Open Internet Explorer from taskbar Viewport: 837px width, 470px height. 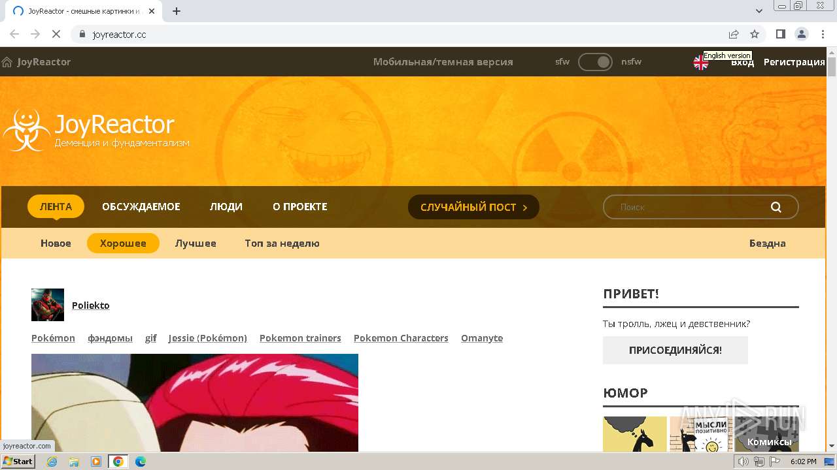click(x=52, y=462)
